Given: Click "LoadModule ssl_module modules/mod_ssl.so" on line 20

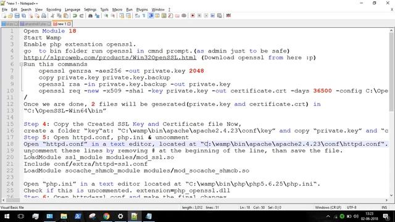Looking at the screenshot, I should (x=99, y=158).
